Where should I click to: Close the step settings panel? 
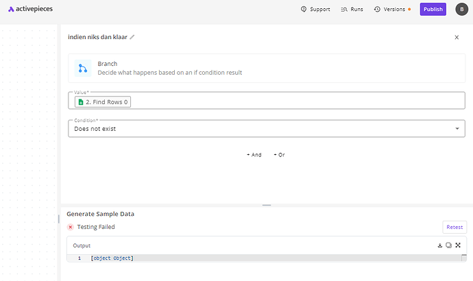point(457,37)
